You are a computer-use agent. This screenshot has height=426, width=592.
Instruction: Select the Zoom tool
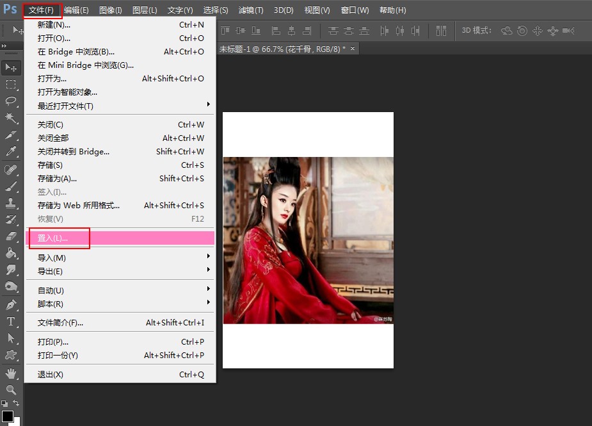11,389
